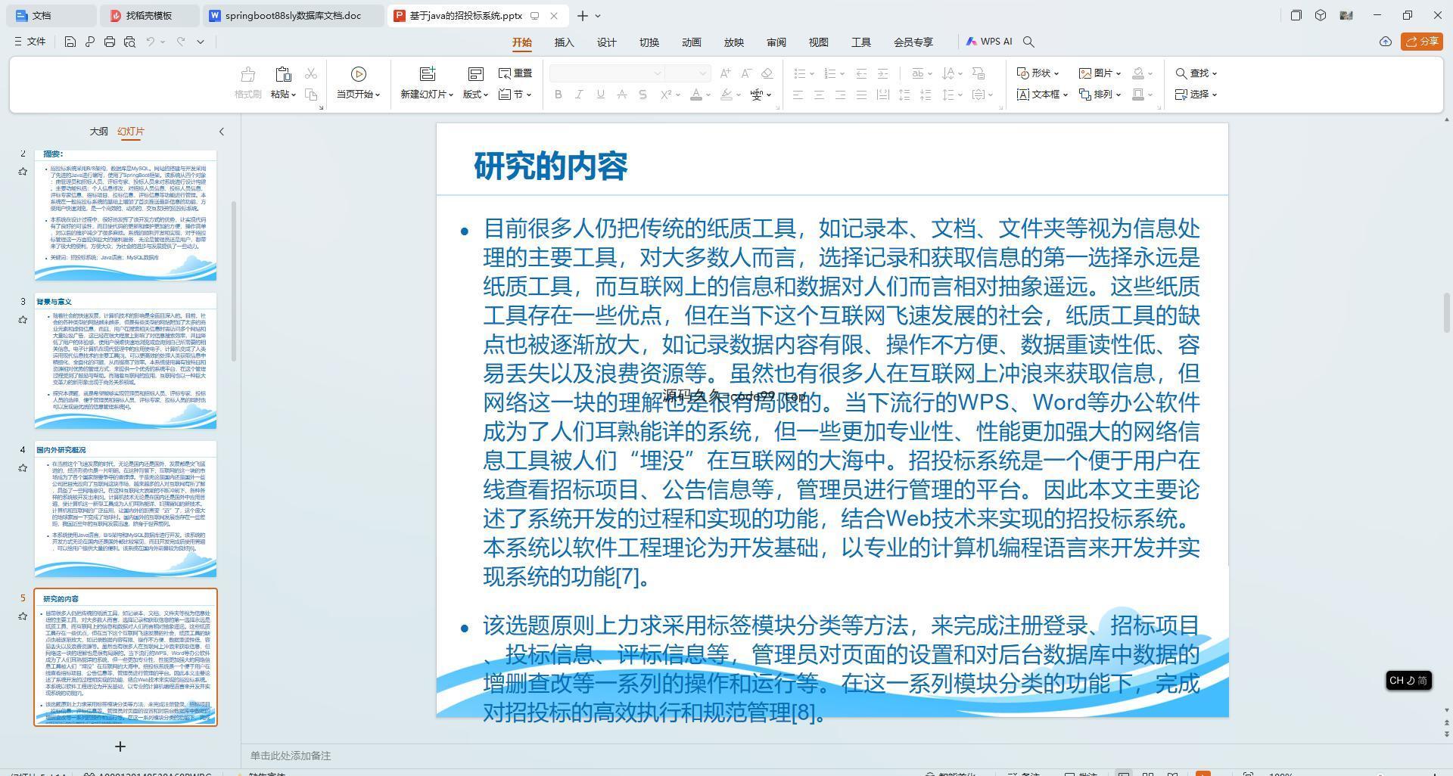Open the Select (选择) button
Viewport: 1453px width, 776px height.
tap(1196, 95)
